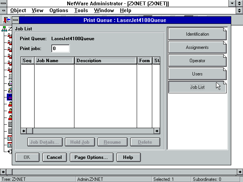Click the Print jobs count field
The image size is (243, 182).
coord(60,49)
